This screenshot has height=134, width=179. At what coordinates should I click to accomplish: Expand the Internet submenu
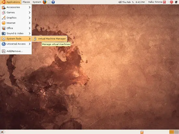[16, 23]
